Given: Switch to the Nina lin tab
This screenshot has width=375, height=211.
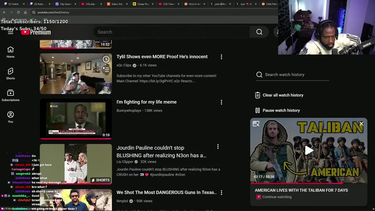Looking at the screenshot, I should click(x=195, y=4).
